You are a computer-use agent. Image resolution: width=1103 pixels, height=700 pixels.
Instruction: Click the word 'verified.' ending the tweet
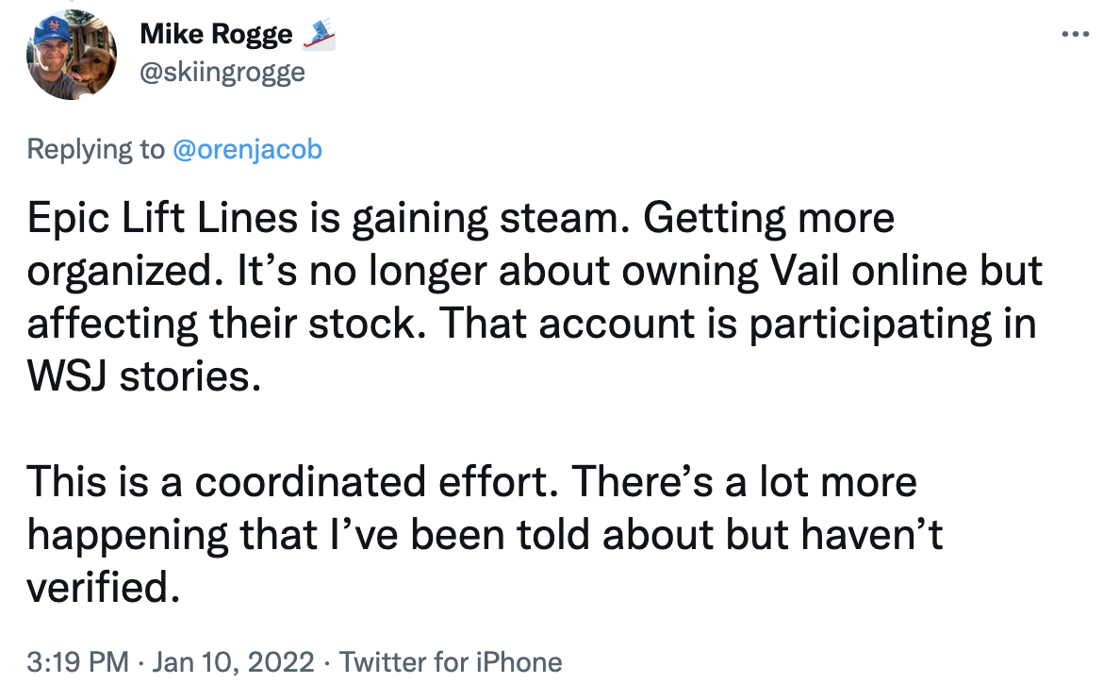103,587
